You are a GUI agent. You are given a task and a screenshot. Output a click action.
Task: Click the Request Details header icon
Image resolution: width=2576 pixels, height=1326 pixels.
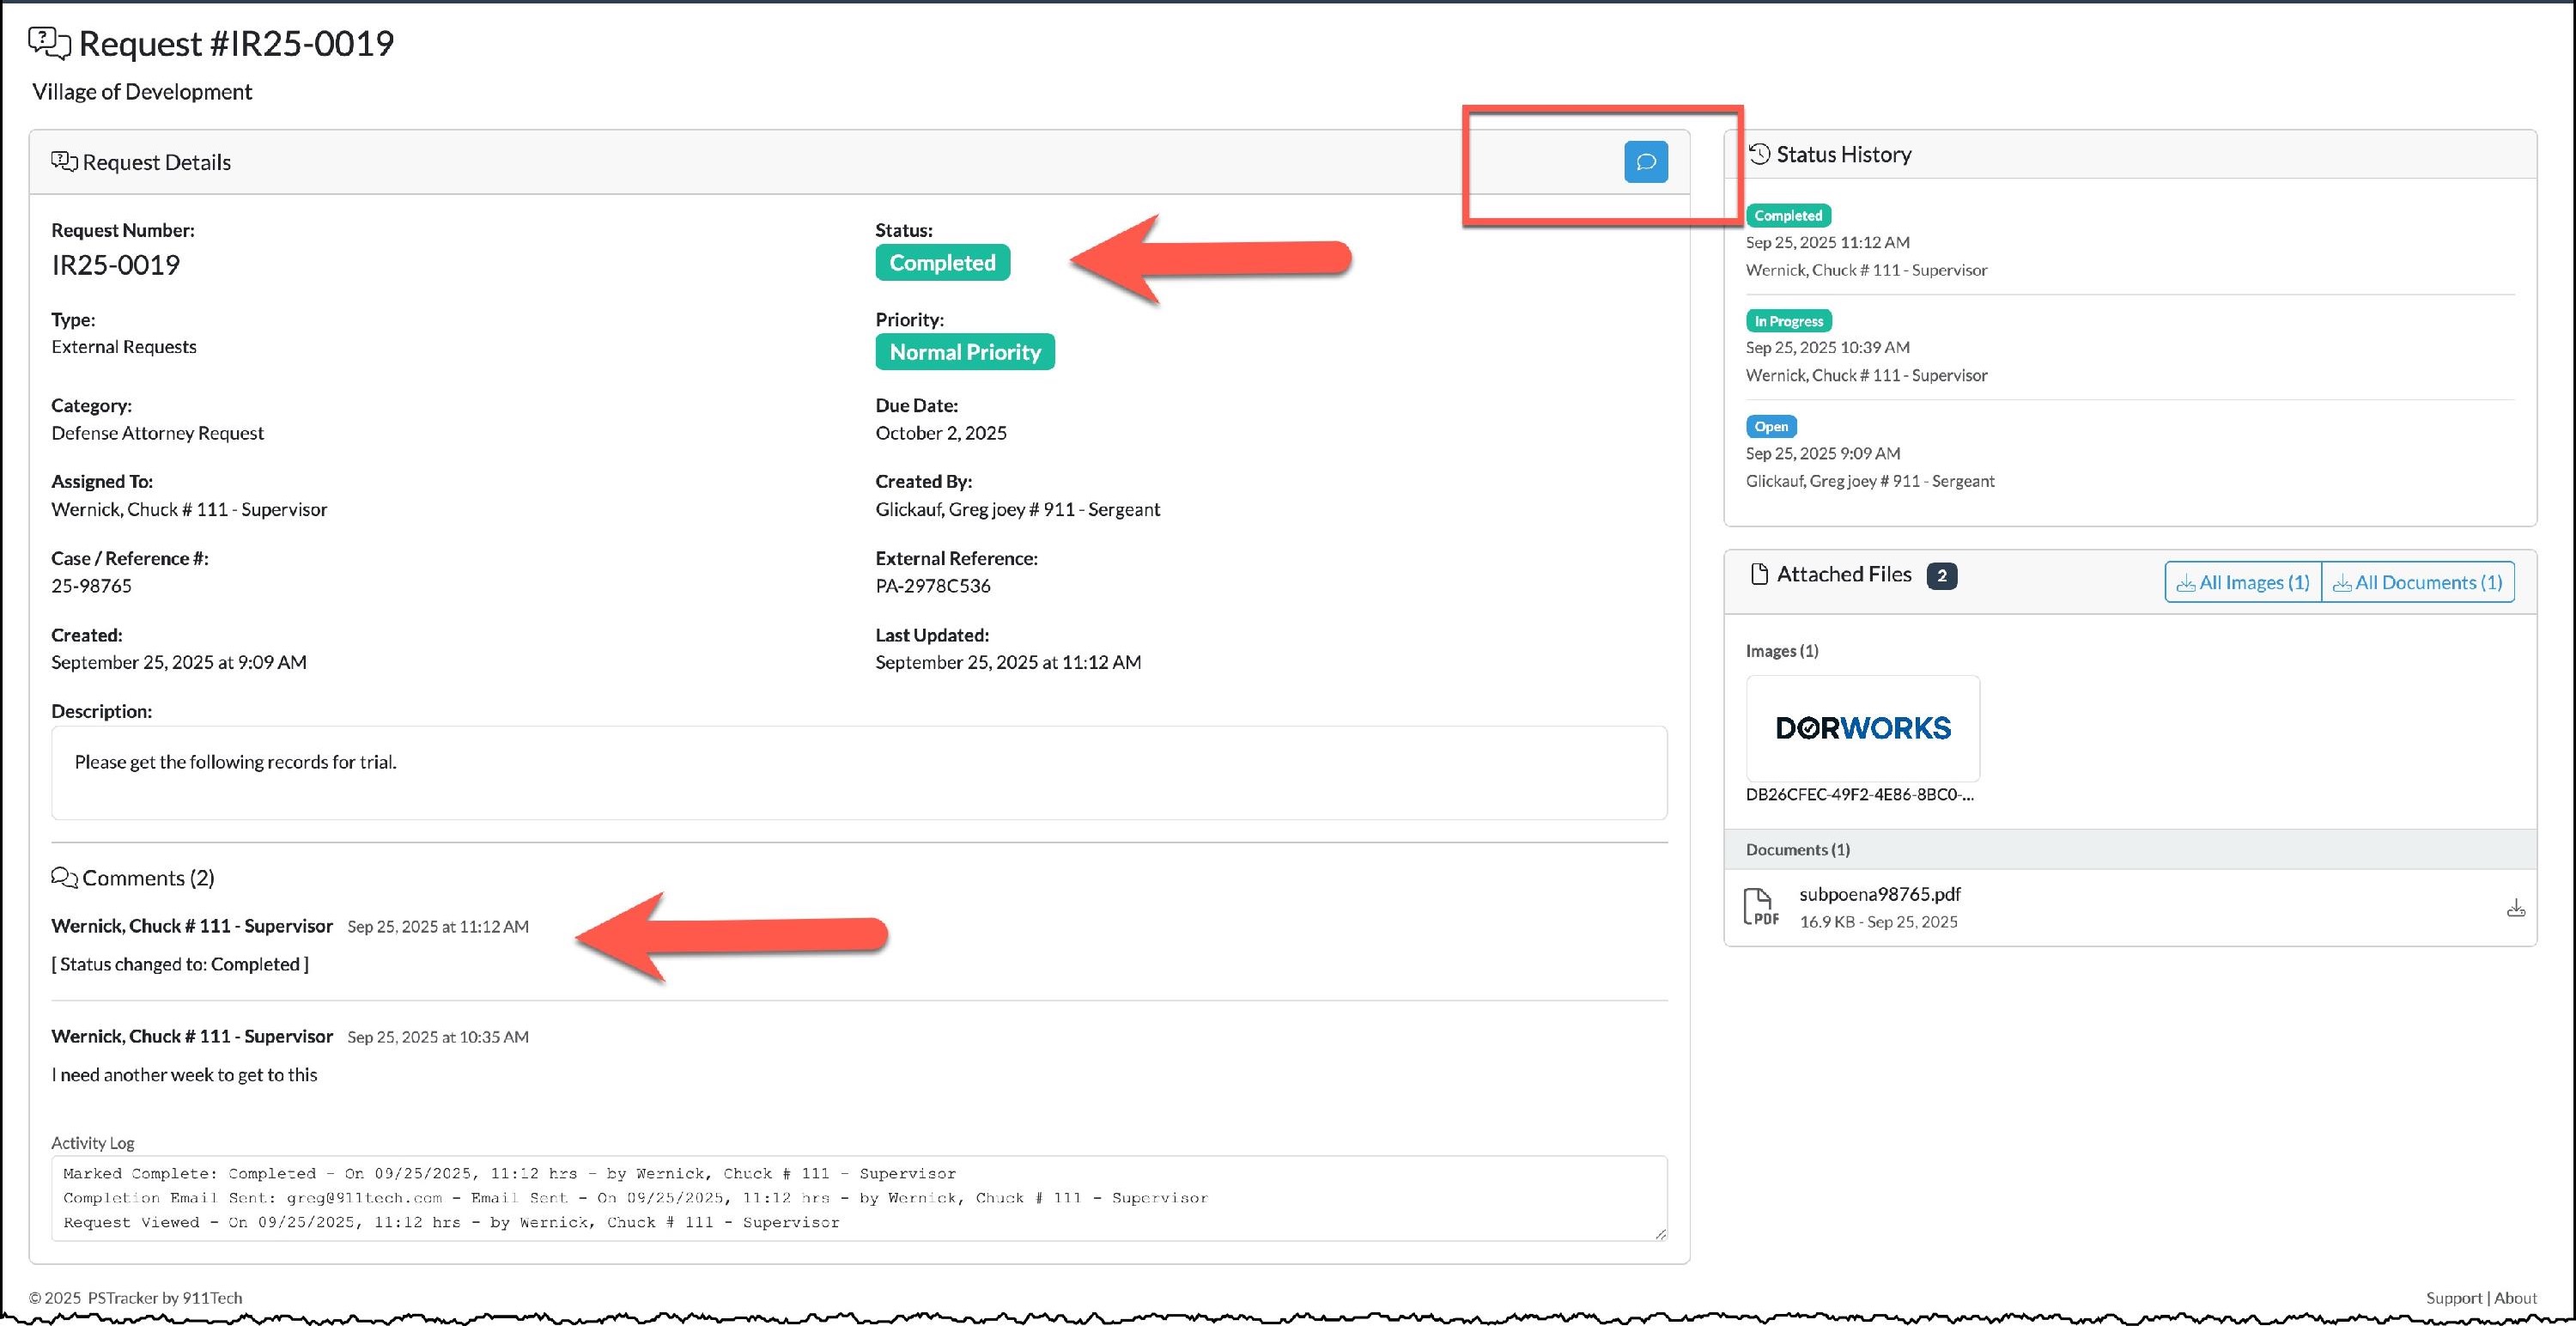point(64,162)
